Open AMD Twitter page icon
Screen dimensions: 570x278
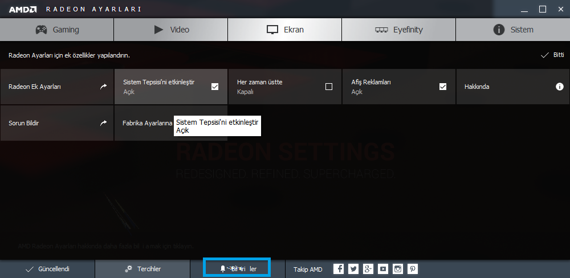(x=353, y=269)
